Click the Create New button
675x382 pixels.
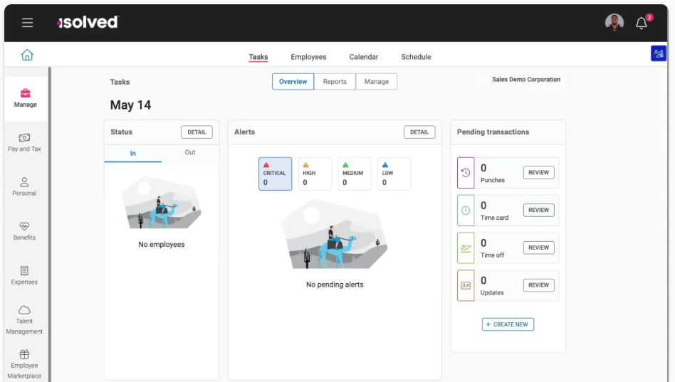coord(508,324)
